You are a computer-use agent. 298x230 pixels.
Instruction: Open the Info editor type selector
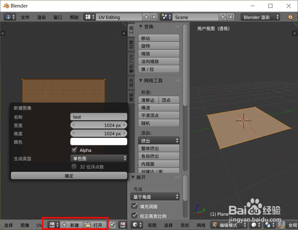[10, 17]
